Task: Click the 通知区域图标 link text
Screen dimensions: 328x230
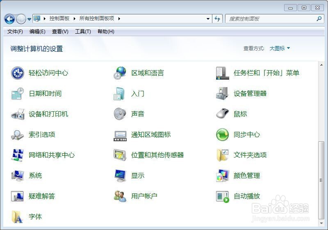Action: [151, 134]
